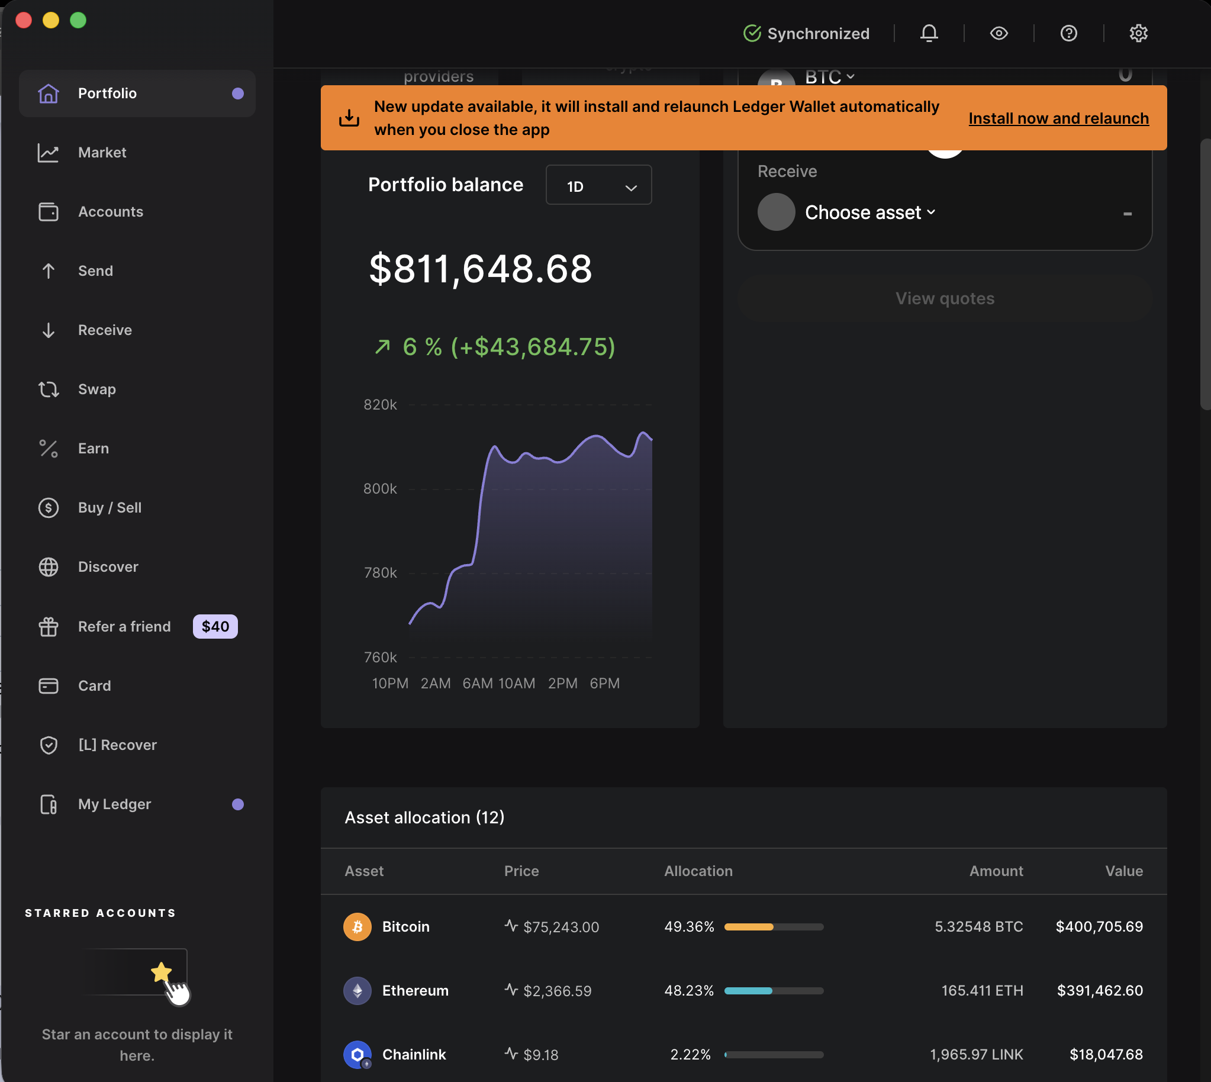Screen dimensions: 1211x1082
Task: Click the Bitcoin asset icon
Action: pyautogui.click(x=357, y=926)
